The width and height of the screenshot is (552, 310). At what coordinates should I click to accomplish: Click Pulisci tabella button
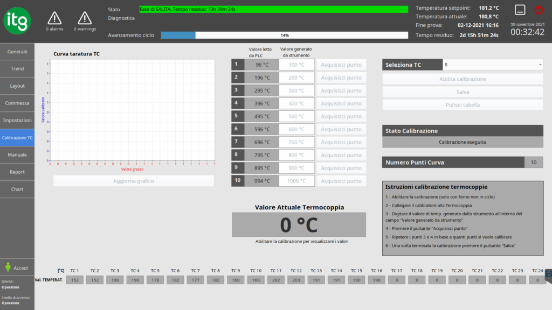tap(463, 105)
